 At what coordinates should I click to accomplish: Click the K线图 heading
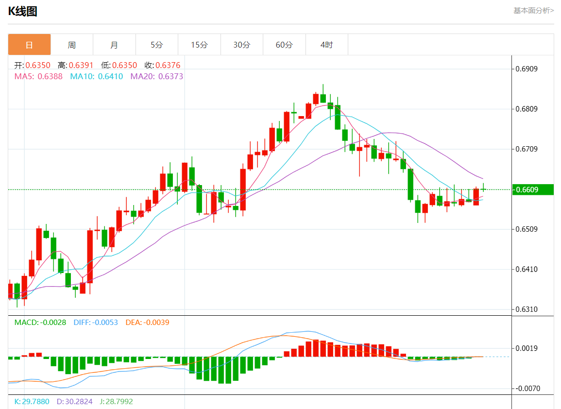[x=22, y=11]
